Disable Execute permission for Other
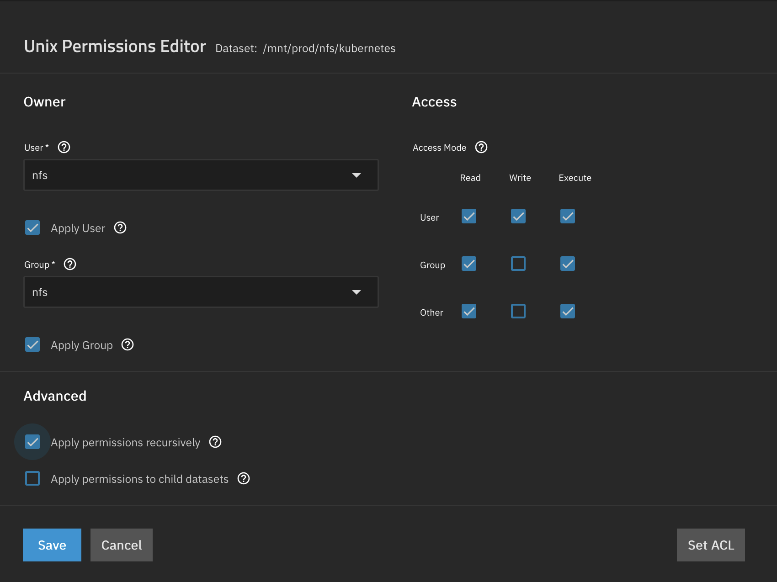The height and width of the screenshot is (582, 777). tap(567, 311)
